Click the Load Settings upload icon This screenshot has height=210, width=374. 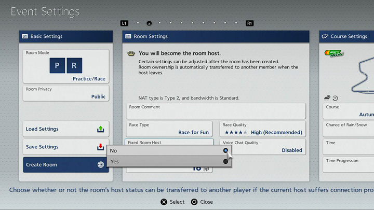[x=101, y=129]
